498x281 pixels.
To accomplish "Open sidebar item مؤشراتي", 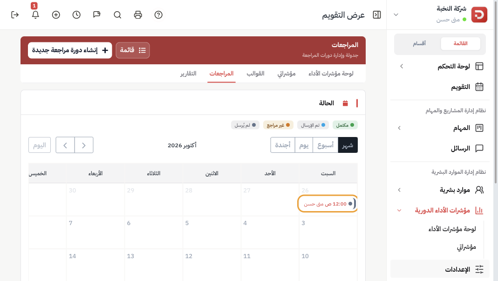I will pyautogui.click(x=466, y=247).
